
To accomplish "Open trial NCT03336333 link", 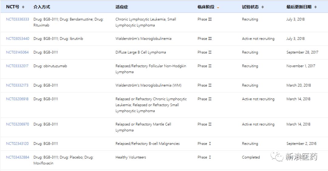I will point(18,19).
